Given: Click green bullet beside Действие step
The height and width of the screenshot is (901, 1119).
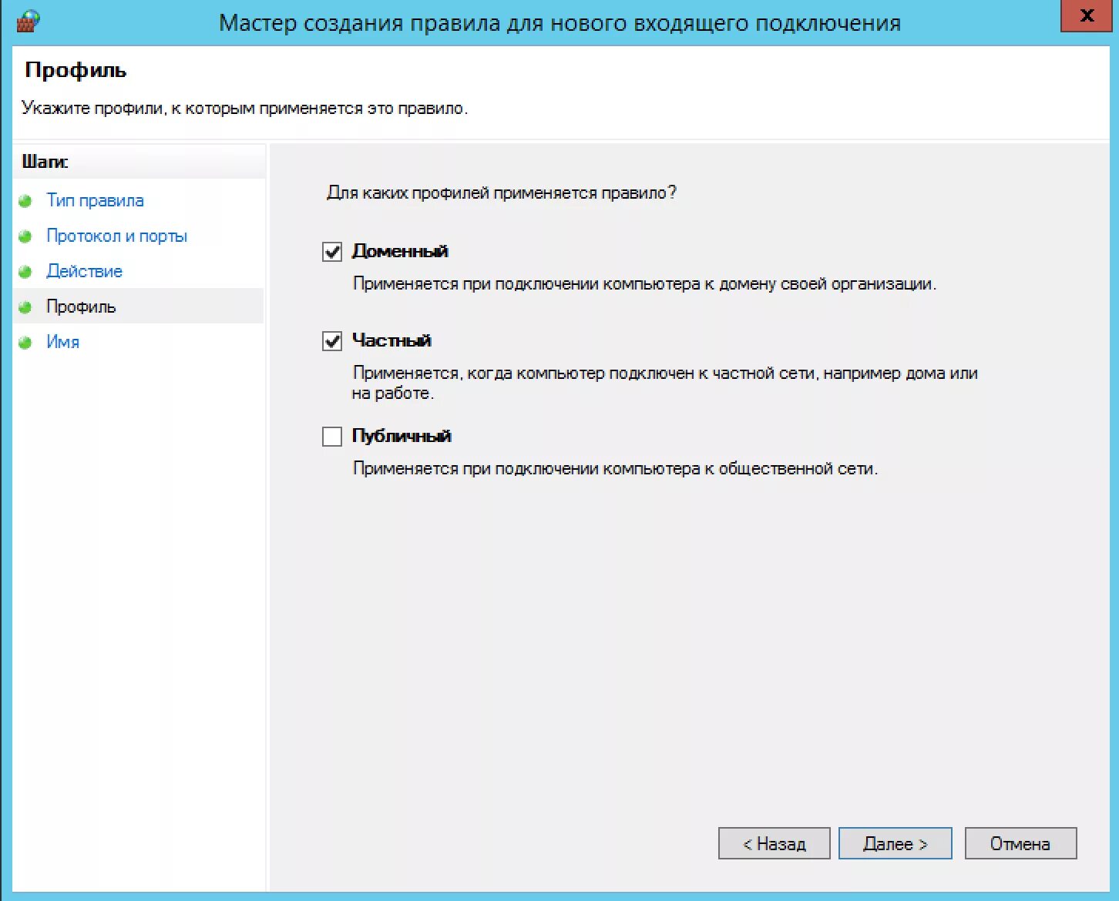Looking at the screenshot, I should coord(25,272).
